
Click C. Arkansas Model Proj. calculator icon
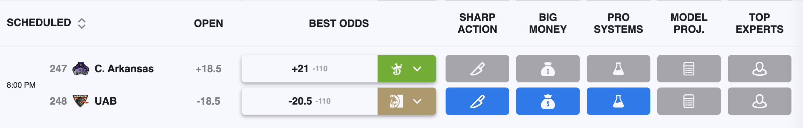688,69
